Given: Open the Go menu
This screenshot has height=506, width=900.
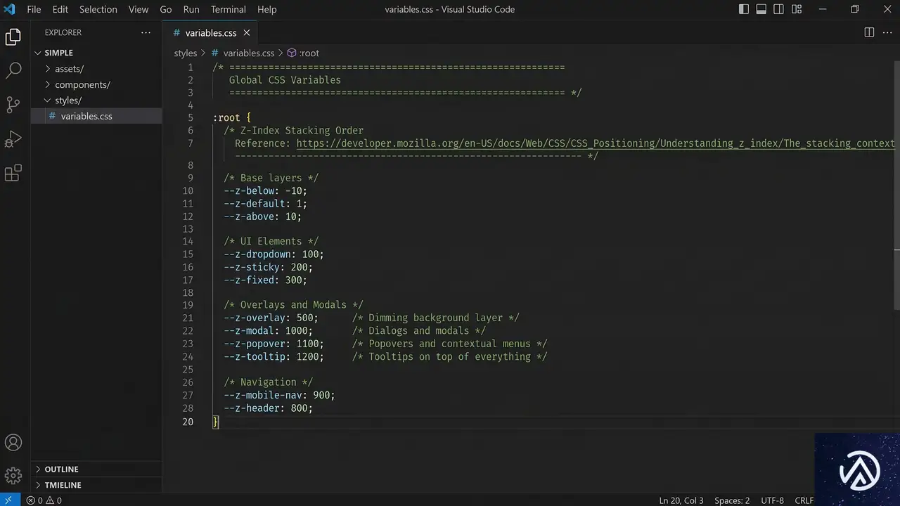Looking at the screenshot, I should (166, 9).
